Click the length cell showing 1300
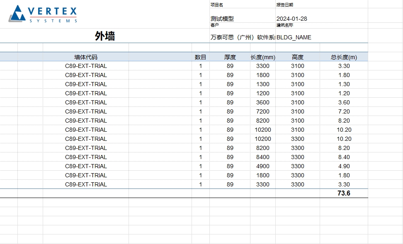Viewport: 403px width, 244px height. click(263, 84)
